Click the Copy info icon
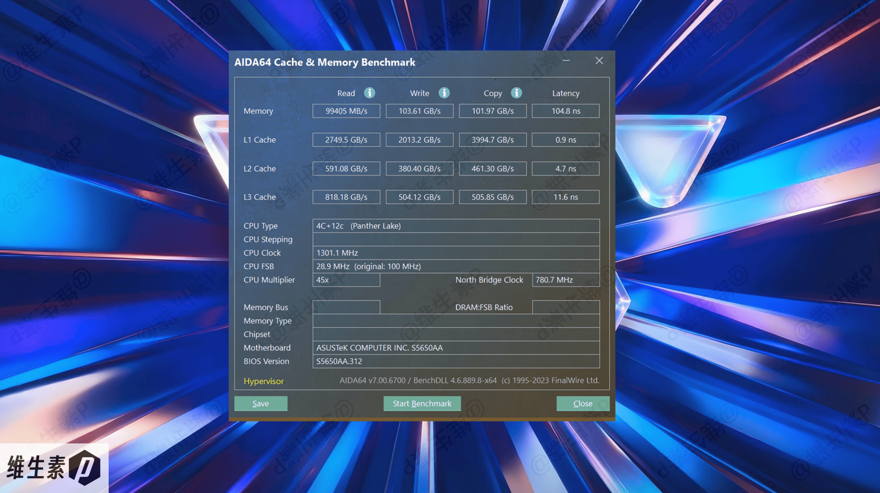The image size is (880, 493). (516, 93)
